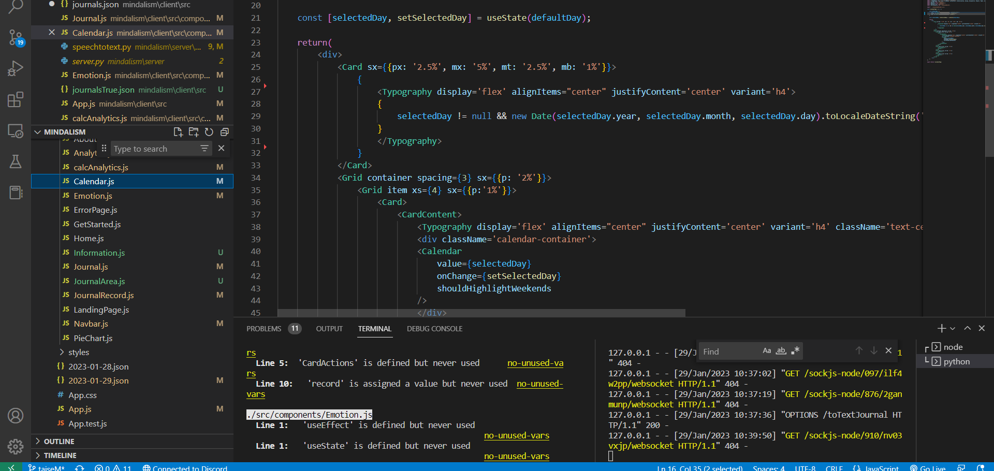Open PieChart.js in the explorer tree
Image resolution: width=994 pixels, height=471 pixels.
[93, 338]
